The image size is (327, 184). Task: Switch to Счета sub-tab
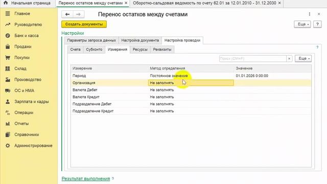(75, 50)
